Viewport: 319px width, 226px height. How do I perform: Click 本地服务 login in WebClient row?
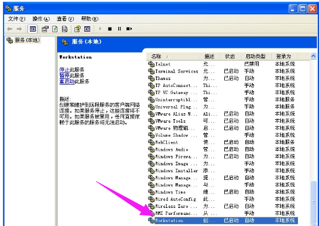click(285, 142)
